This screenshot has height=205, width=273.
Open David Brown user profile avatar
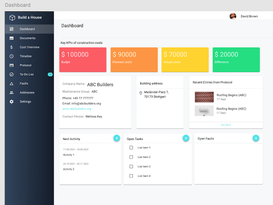pos(233,15)
